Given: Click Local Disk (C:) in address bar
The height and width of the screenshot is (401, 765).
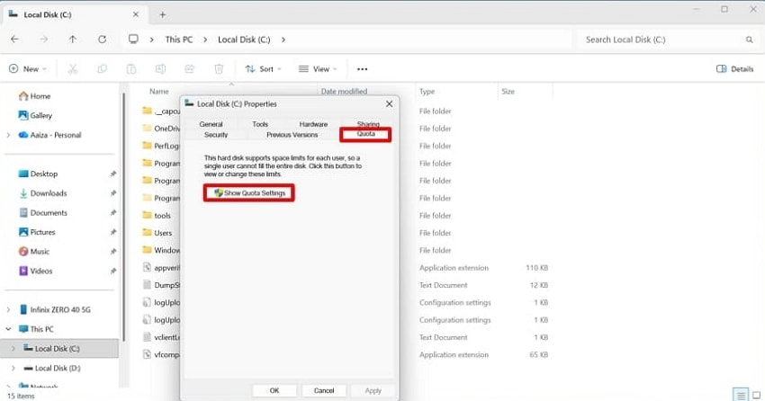Looking at the screenshot, I should (244, 40).
